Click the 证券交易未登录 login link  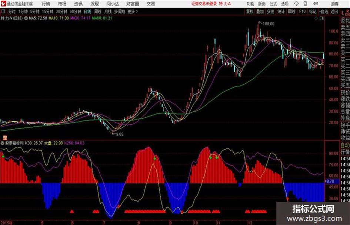click(204, 4)
